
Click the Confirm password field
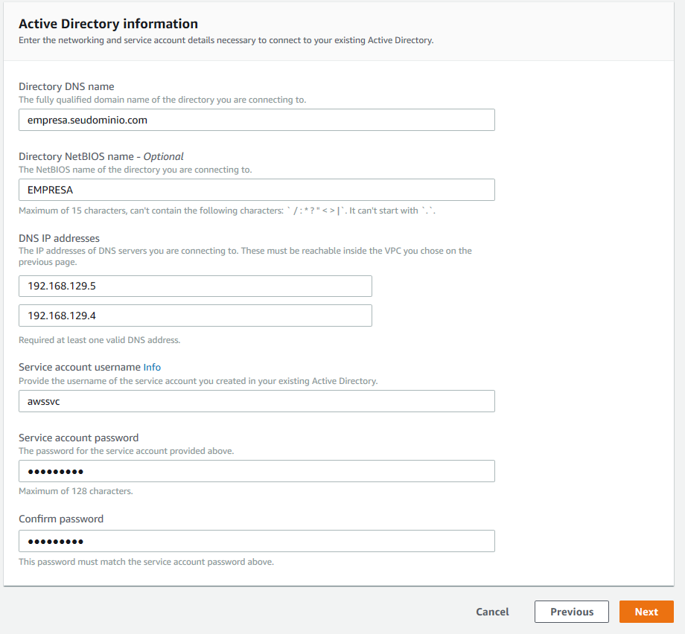[x=256, y=541]
